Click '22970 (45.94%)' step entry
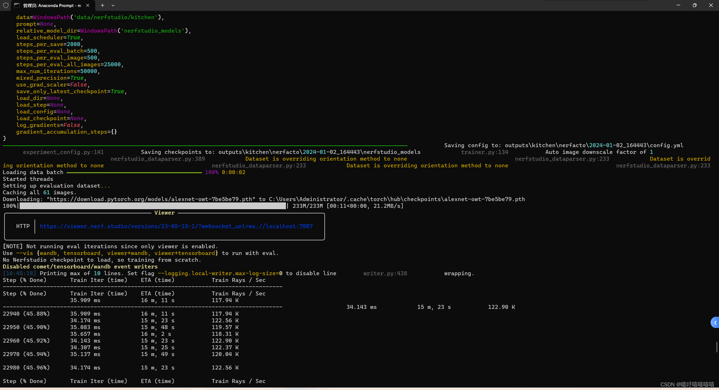The width and height of the screenshot is (719, 390). [26, 354]
